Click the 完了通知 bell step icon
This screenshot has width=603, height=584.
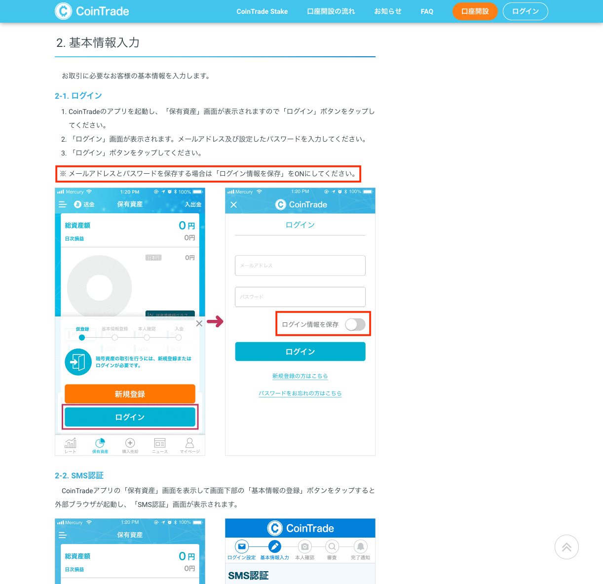pyautogui.click(x=361, y=546)
